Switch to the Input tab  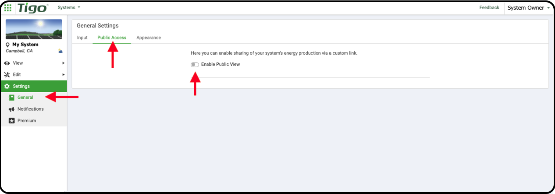pos(82,38)
